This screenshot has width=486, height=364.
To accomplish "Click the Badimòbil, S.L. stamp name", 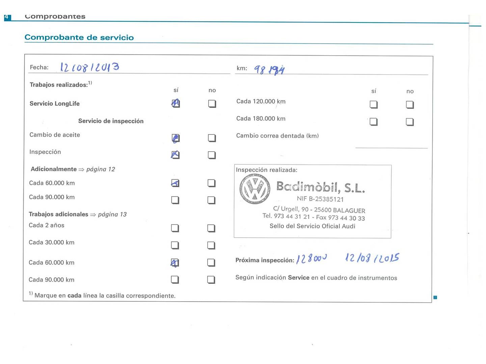I will pos(321,187).
